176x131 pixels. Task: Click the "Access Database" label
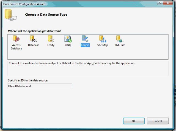16,47
